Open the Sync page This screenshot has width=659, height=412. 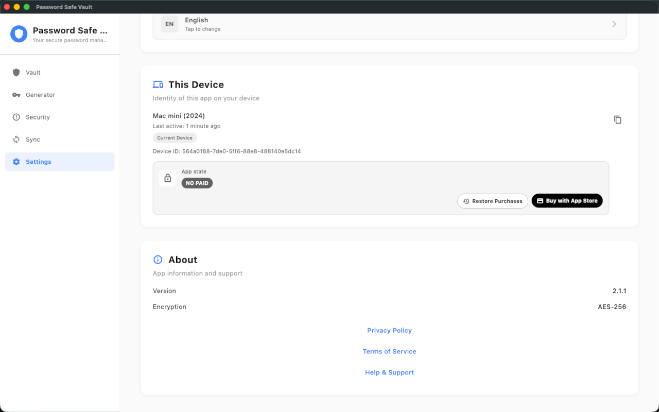pyautogui.click(x=60, y=140)
